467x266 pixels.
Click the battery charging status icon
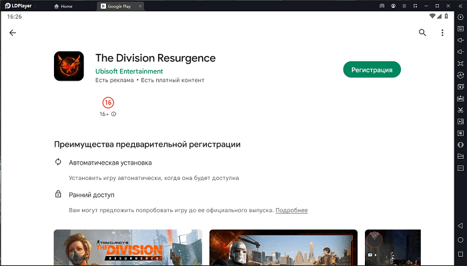(446, 16)
